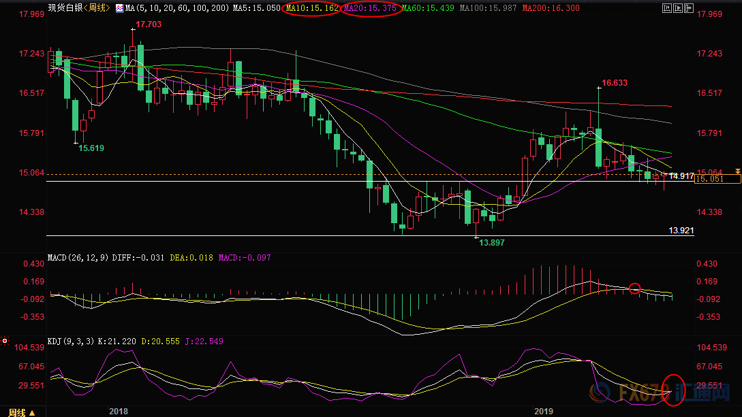The width and height of the screenshot is (742, 417).
Task: Click the MA indicator chart icon
Action: pos(119,8)
